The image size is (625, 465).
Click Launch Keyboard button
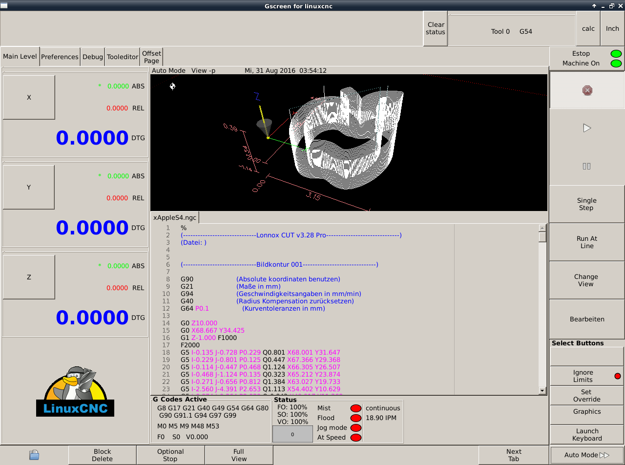587,435
